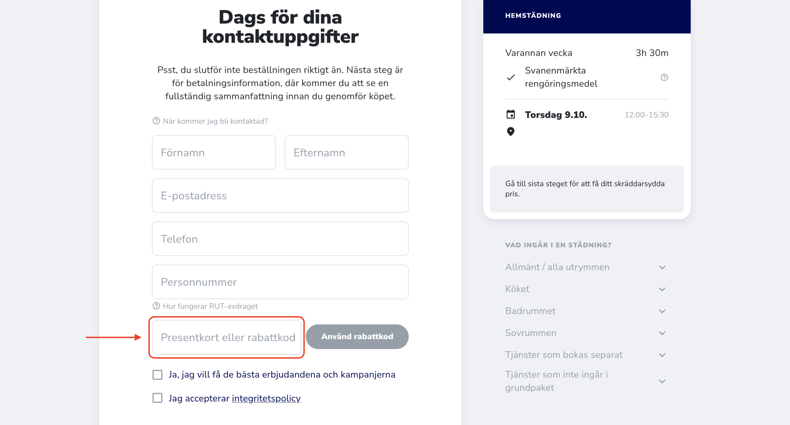Image resolution: width=790 pixels, height=425 pixels.
Task: Click the calendar icon by Torsdag 9.10.
Action: point(511,114)
